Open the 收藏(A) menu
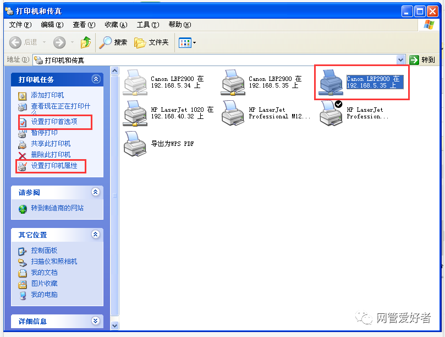 (x=116, y=25)
